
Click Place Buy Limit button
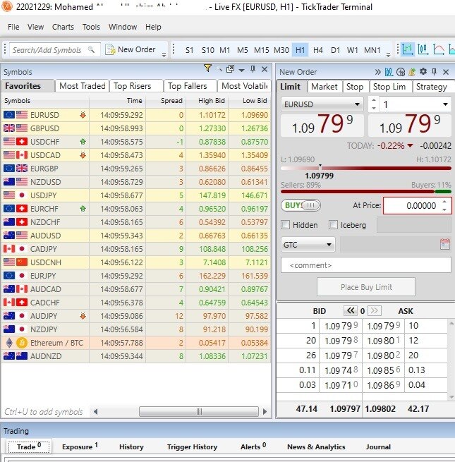[366, 286]
